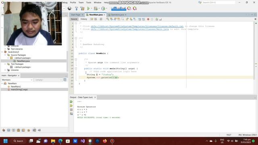Open the Window menu
The height and width of the screenshot is (145, 258).
click(x=98, y=2)
